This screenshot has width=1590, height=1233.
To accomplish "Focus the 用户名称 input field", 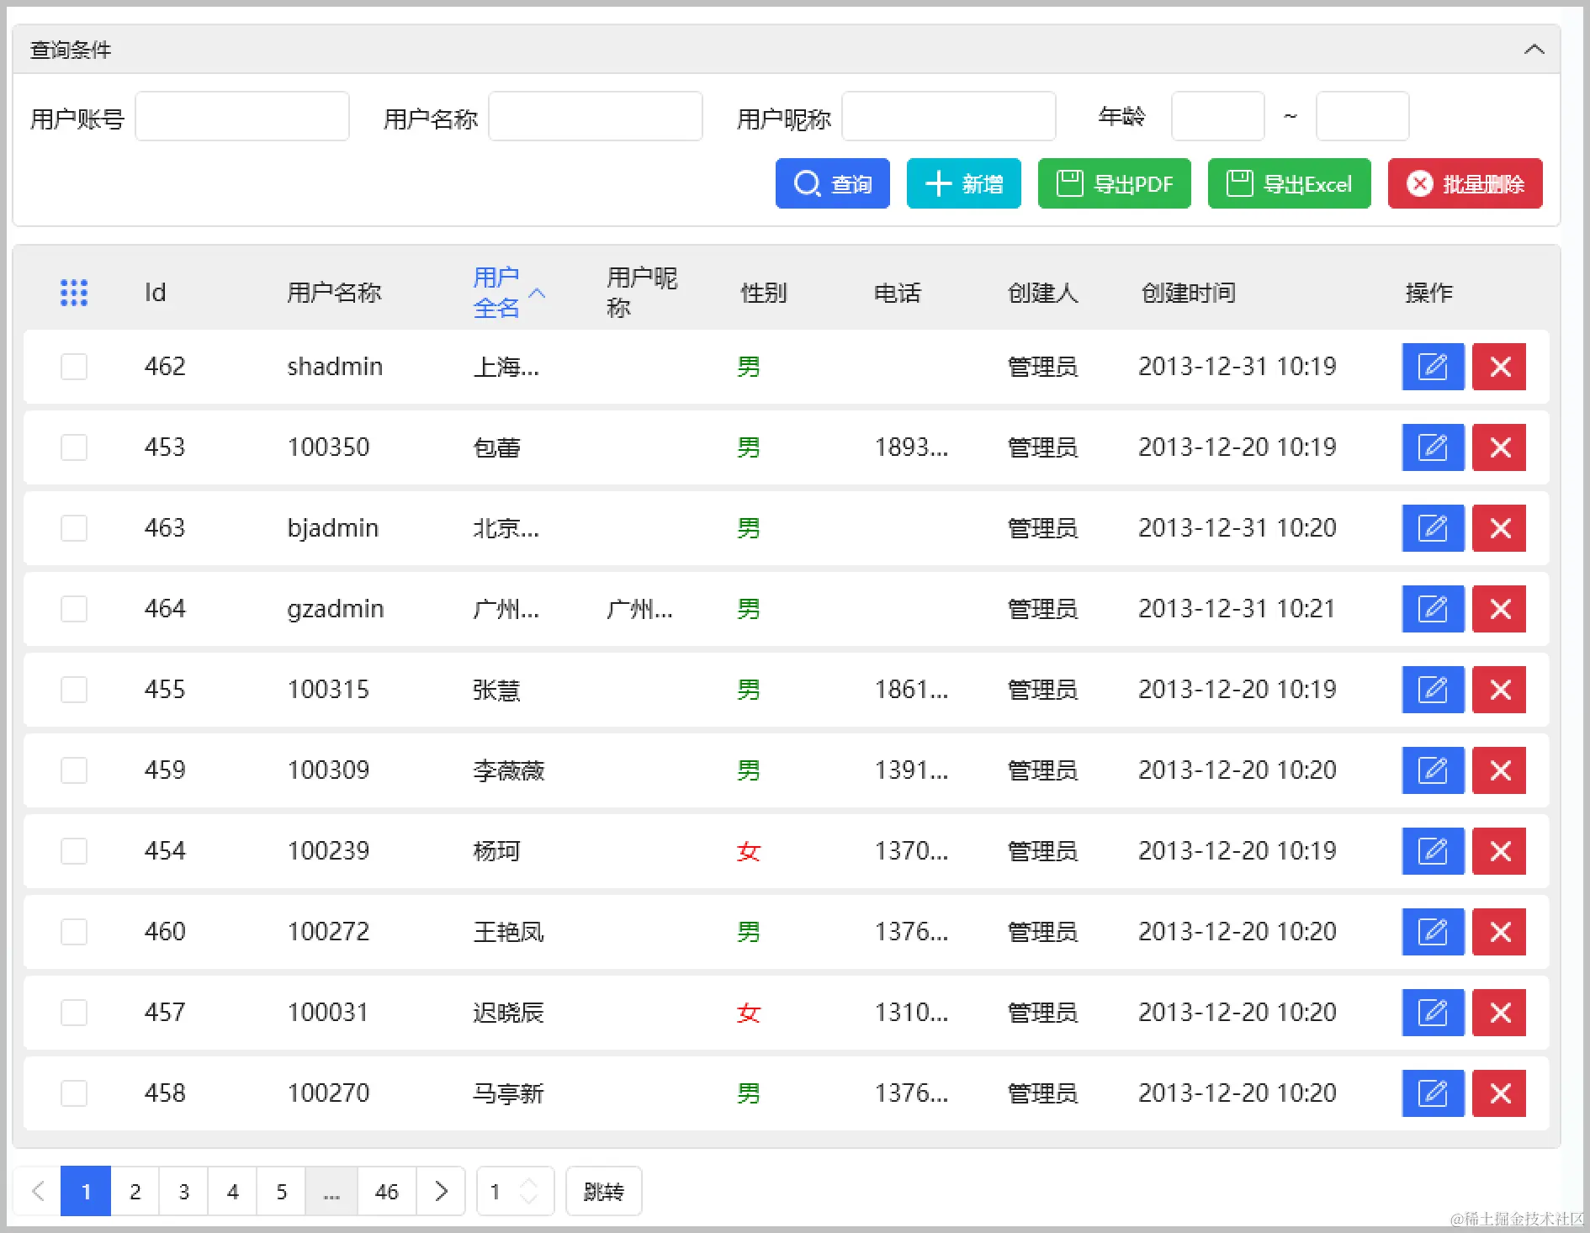I will [x=596, y=116].
